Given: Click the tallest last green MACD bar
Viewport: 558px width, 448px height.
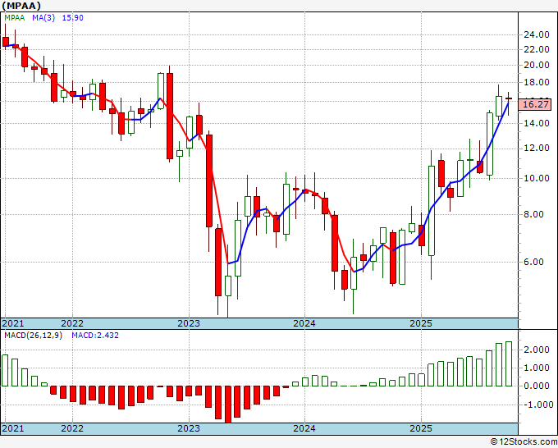Looking at the screenshot, I should (509, 364).
